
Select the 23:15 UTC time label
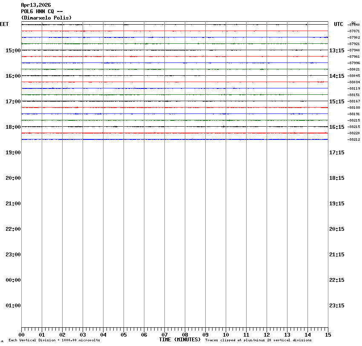coord(337,306)
